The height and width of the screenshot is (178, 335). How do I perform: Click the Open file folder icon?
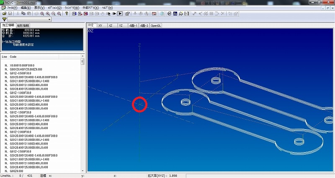click(x=4, y=13)
